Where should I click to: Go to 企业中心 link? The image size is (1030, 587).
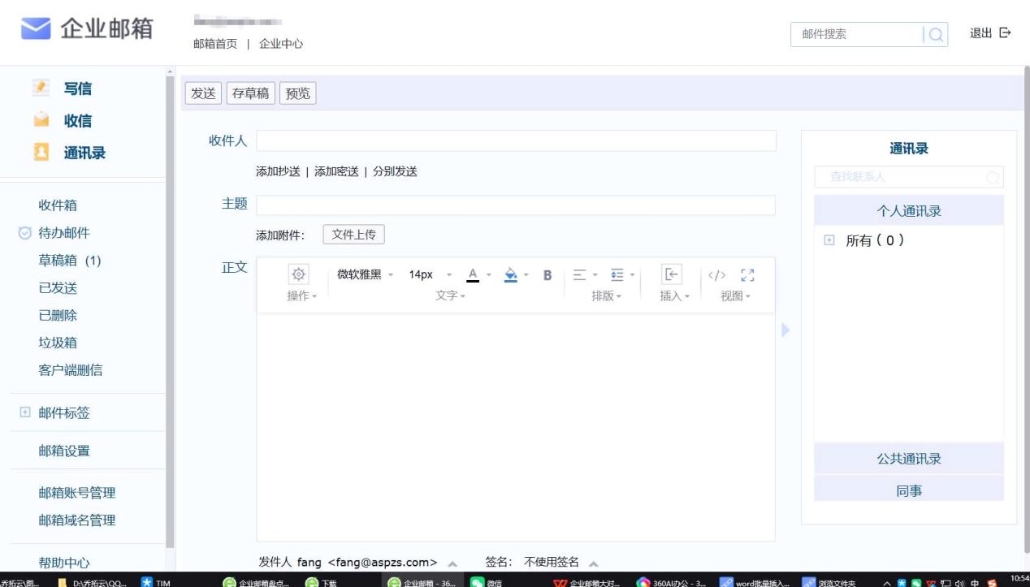[281, 44]
